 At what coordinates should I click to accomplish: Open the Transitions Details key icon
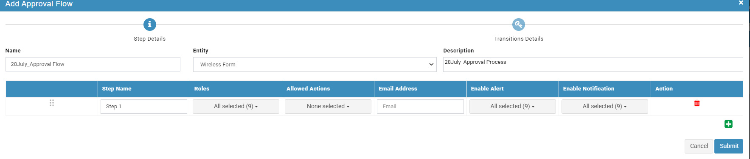[518, 25]
